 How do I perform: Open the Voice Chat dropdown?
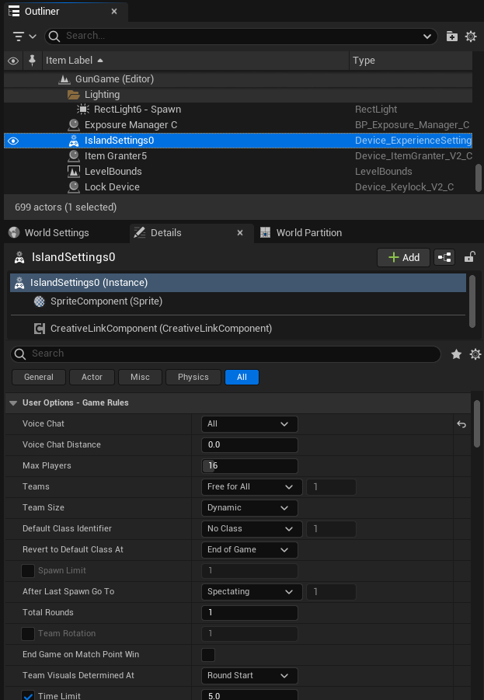click(x=249, y=423)
